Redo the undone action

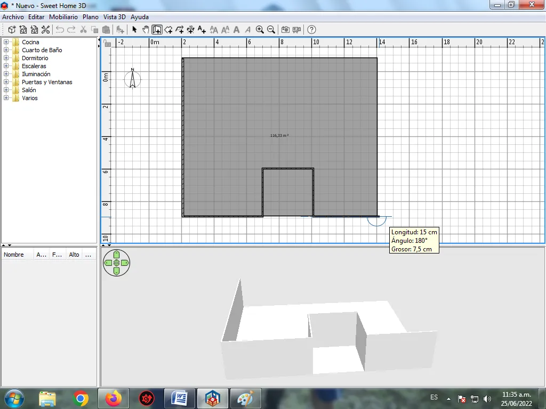pos(71,30)
